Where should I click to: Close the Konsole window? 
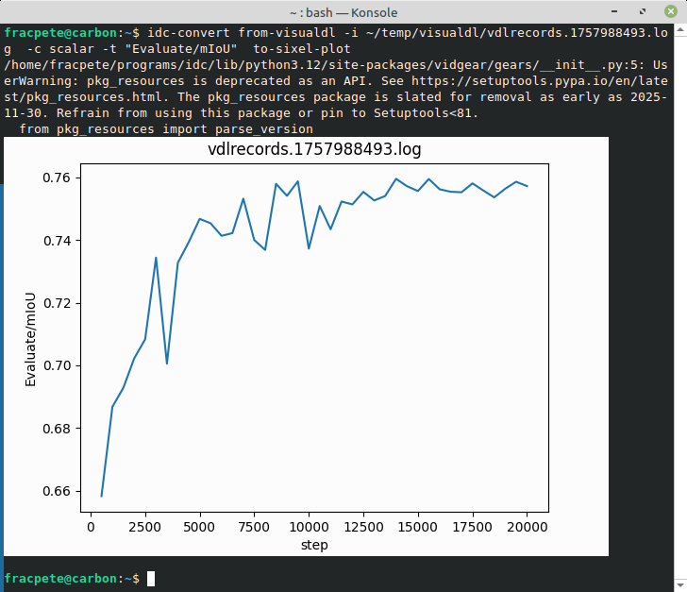[x=670, y=11]
